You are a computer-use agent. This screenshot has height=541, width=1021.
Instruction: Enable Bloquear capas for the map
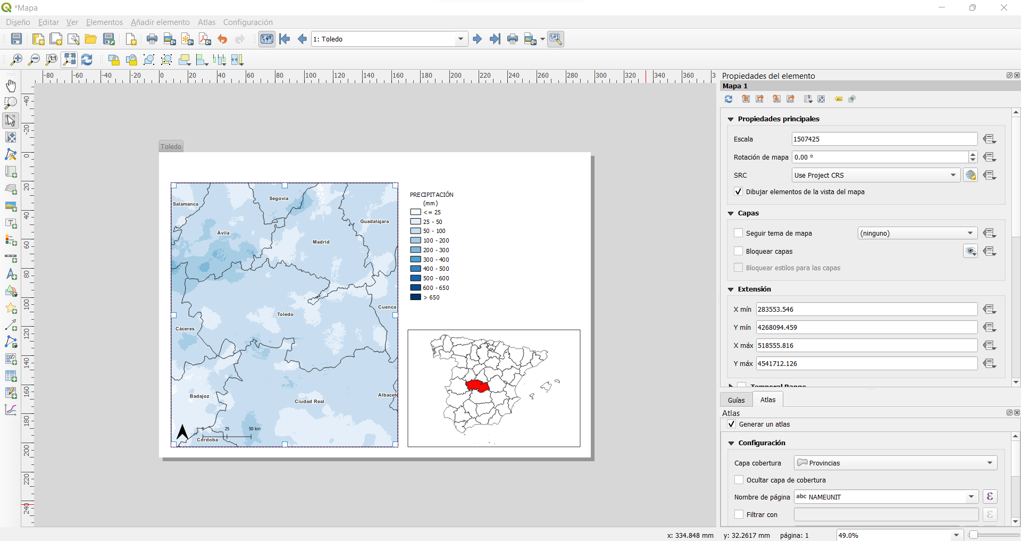tap(739, 251)
